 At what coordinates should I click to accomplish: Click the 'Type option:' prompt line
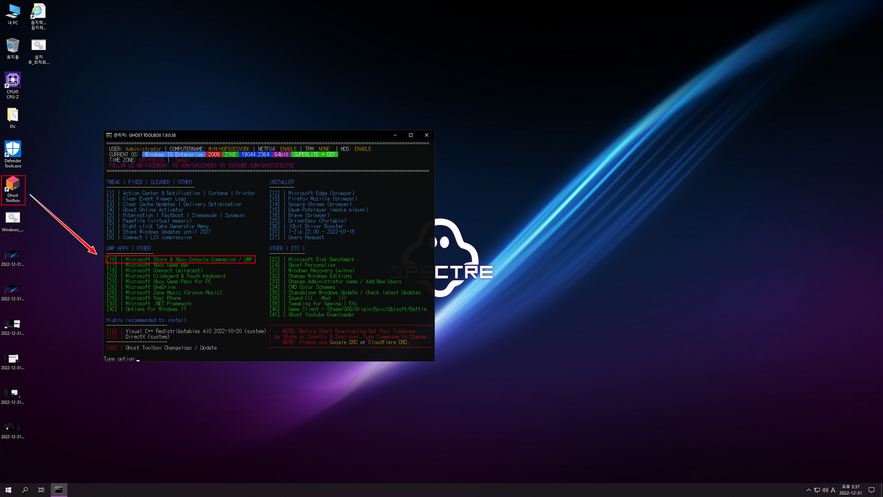[x=122, y=359]
